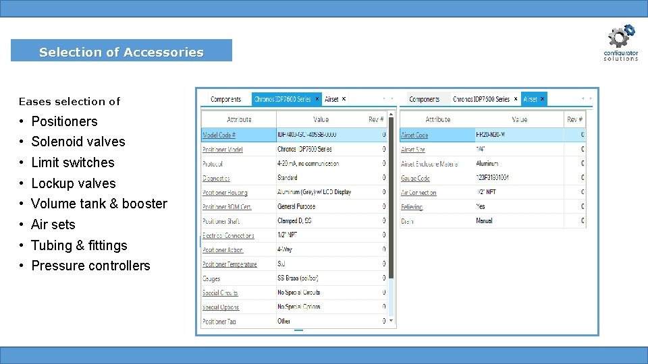Close the Airset tab in right panel
648x364 pixels.
point(542,99)
